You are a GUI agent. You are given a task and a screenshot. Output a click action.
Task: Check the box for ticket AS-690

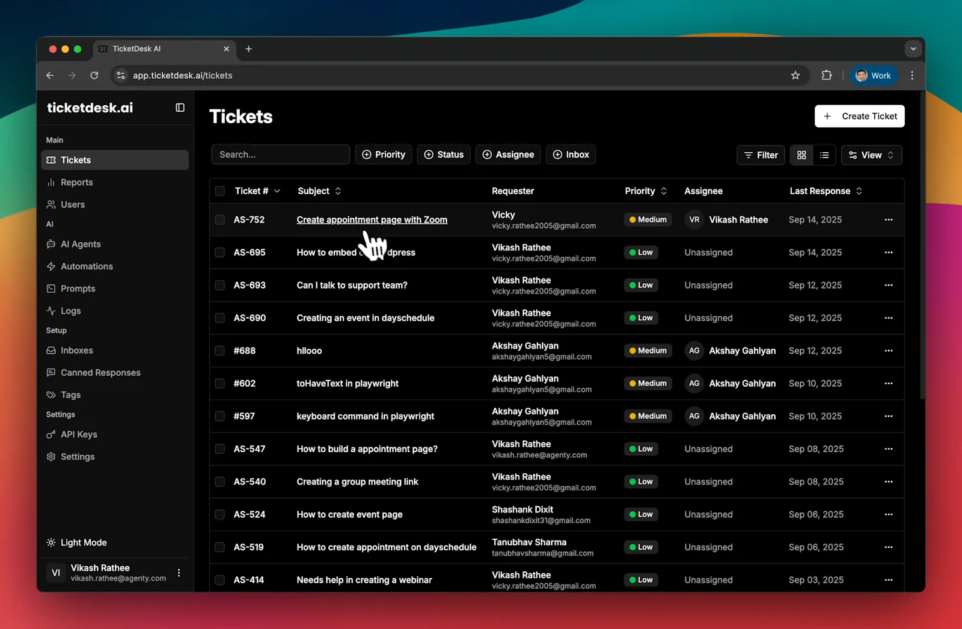(x=220, y=318)
